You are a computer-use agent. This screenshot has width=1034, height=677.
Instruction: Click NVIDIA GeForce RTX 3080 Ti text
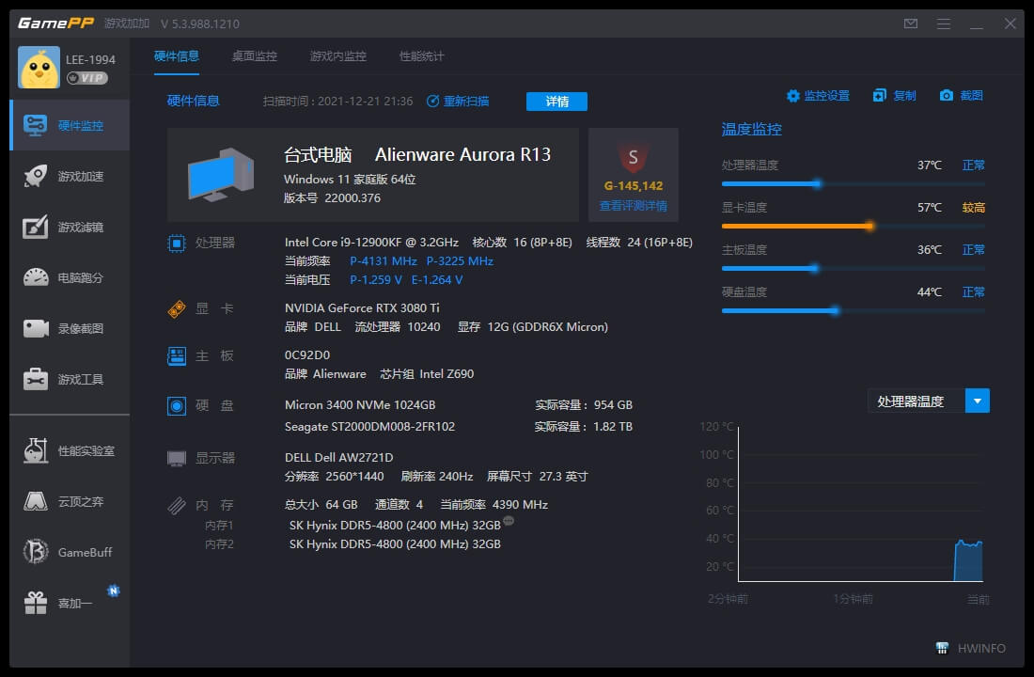tap(362, 308)
